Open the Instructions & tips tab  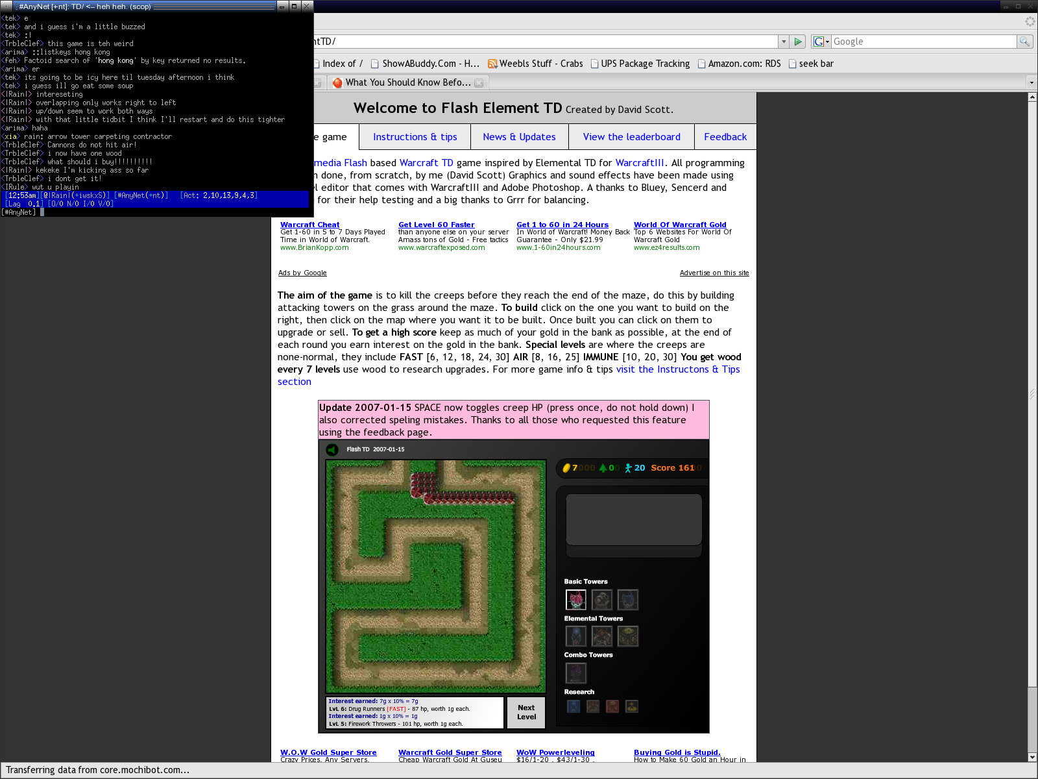[x=415, y=137]
